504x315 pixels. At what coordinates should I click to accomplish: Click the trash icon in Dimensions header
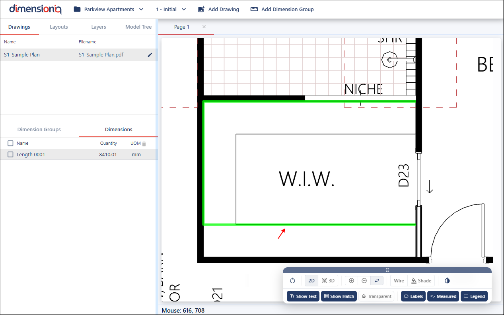point(144,144)
